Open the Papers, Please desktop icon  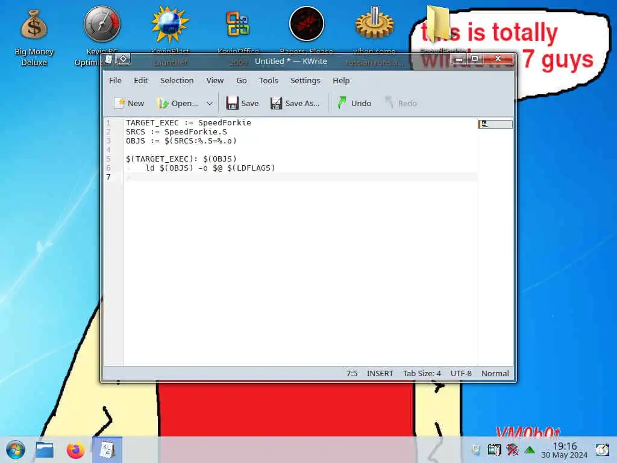[x=307, y=24]
